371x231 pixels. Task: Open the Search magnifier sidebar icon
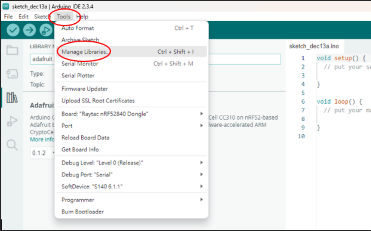pyautogui.click(x=12, y=145)
